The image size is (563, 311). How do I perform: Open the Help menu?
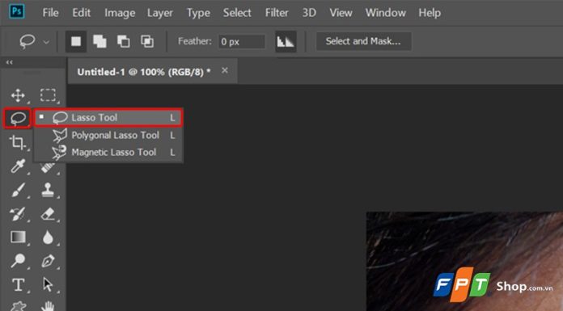pos(430,13)
